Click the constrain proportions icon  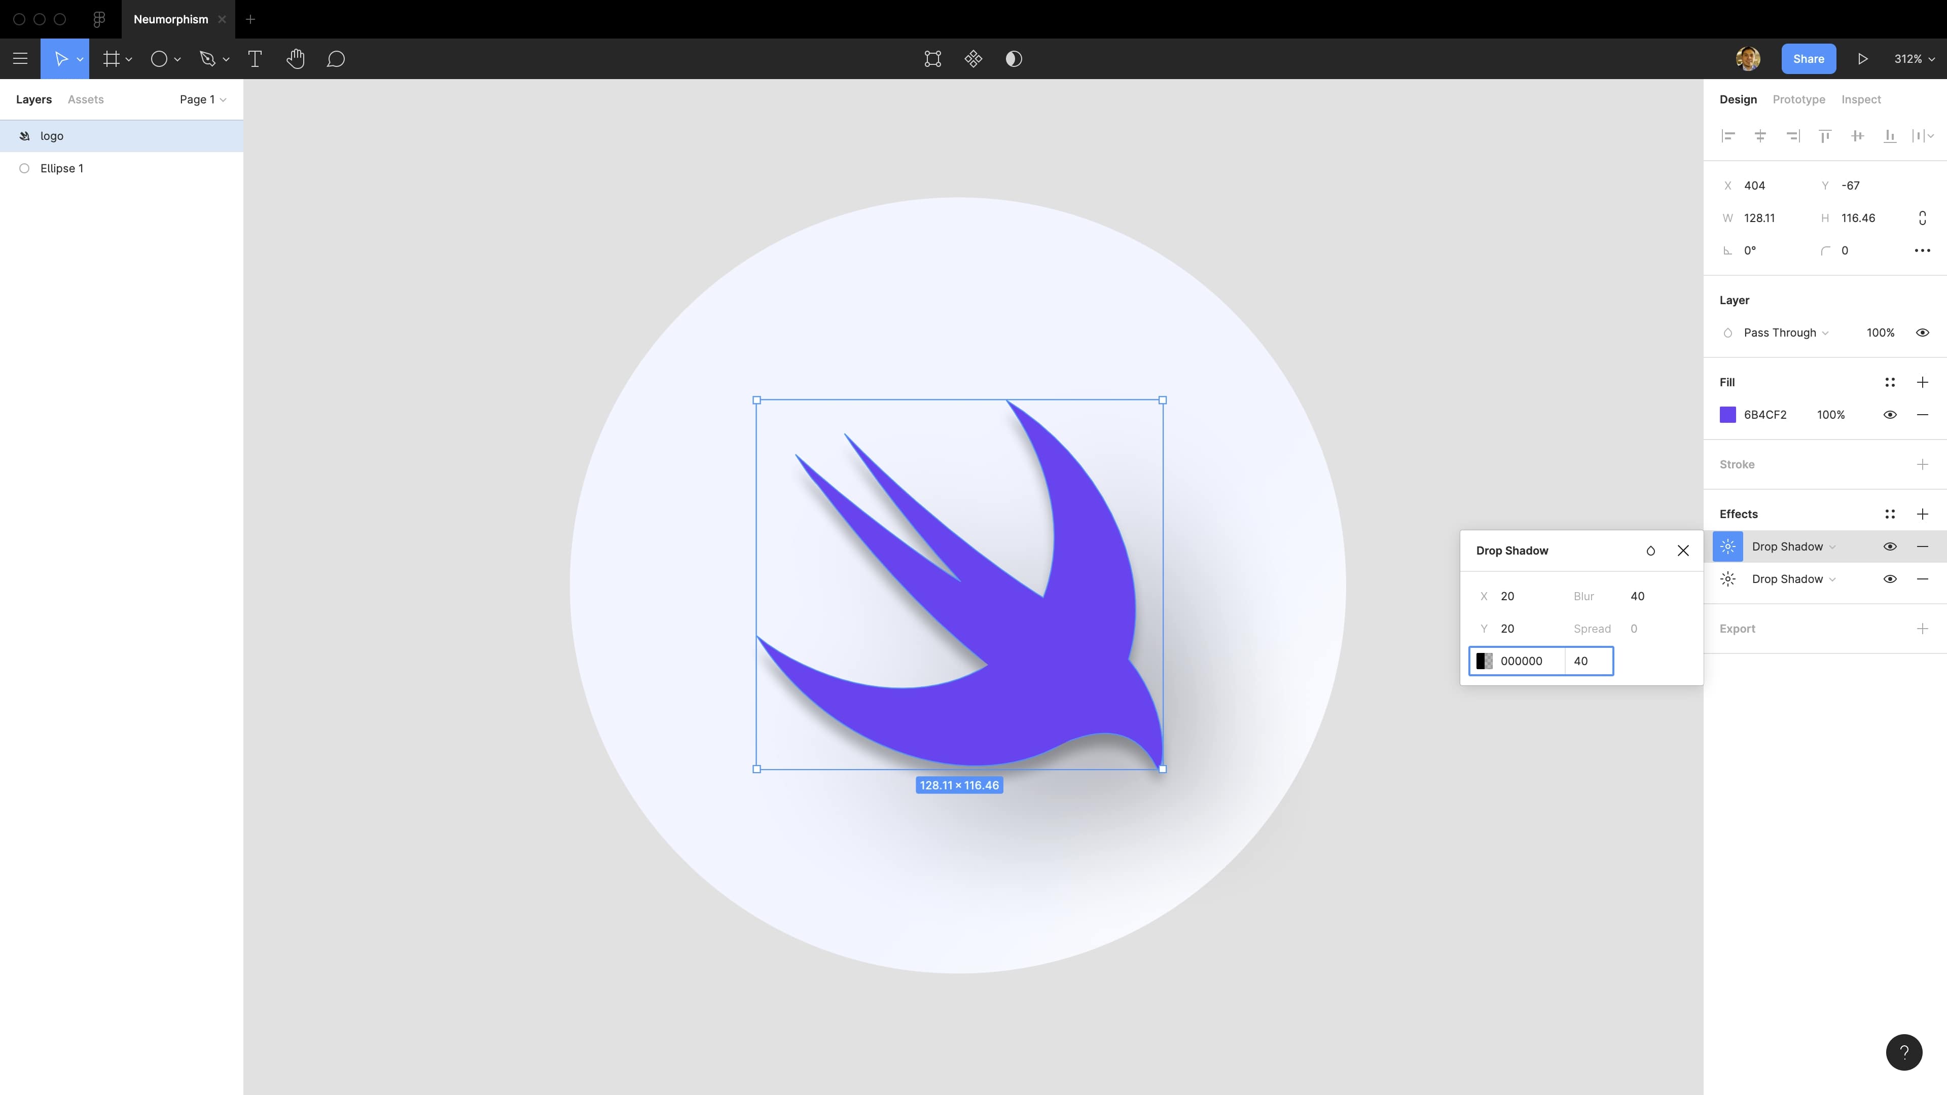[1922, 217]
